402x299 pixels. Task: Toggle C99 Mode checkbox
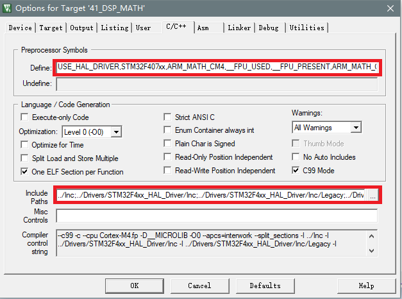(296, 171)
